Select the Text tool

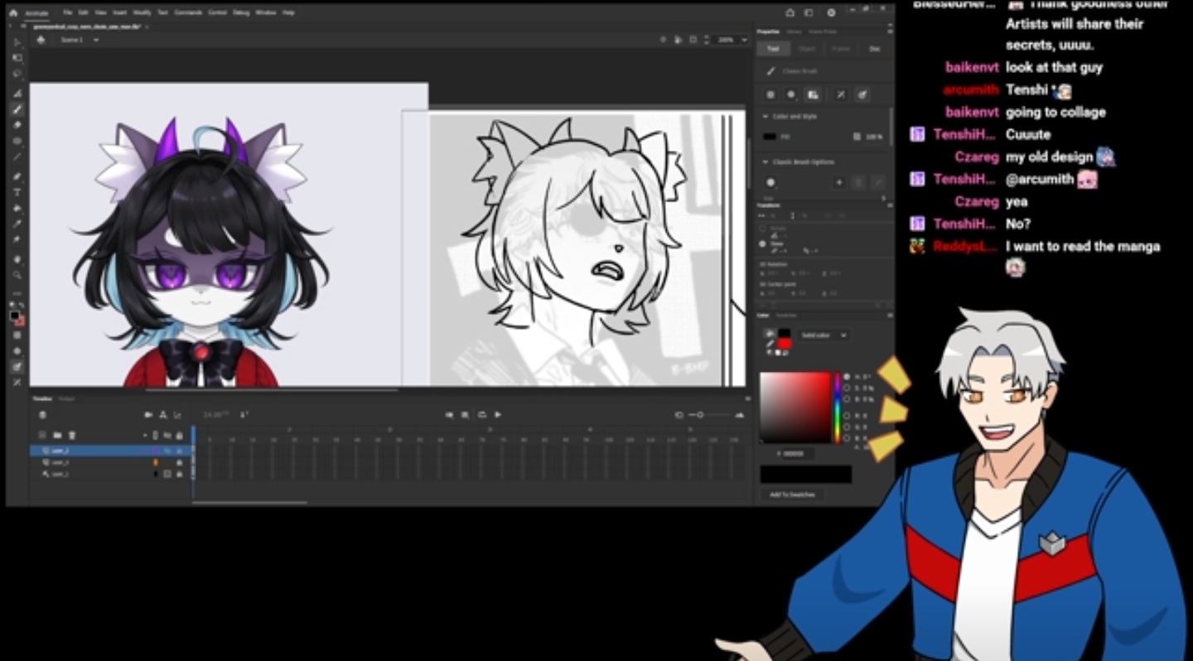click(x=17, y=192)
